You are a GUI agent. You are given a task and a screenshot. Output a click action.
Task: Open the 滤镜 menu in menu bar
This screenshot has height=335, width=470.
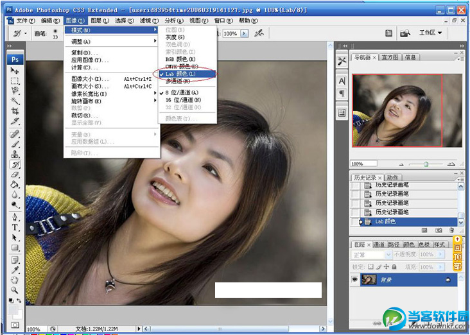[148, 21]
